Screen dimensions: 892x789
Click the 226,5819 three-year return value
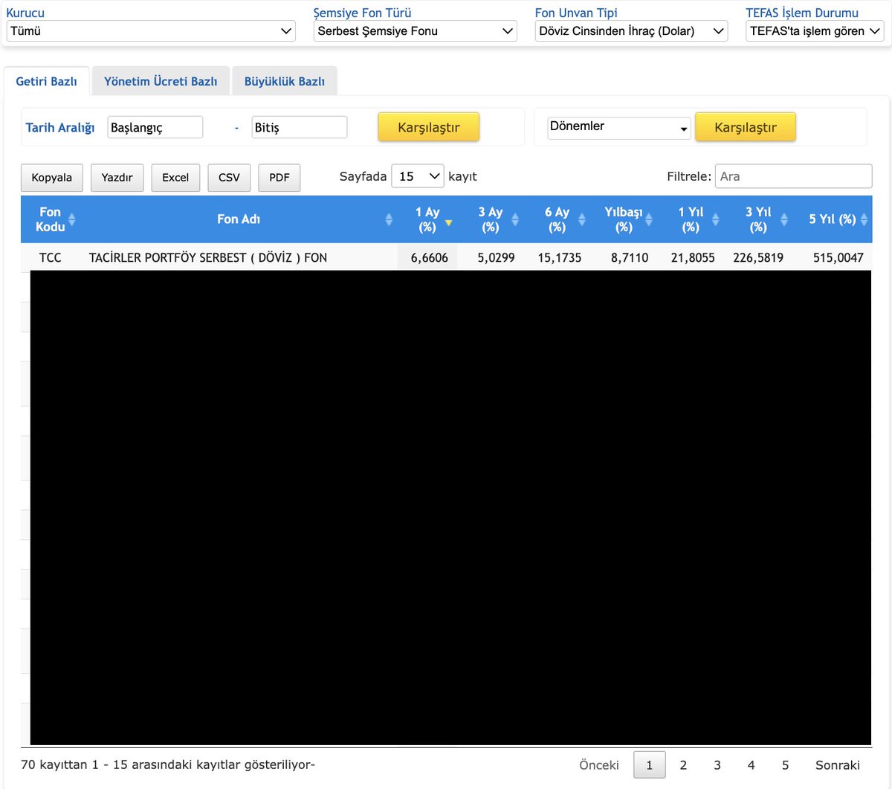(758, 258)
